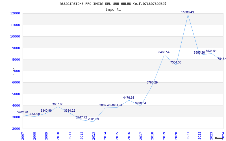Click the 3897.66 data label
The image size is (226, 141).
tap(58, 104)
